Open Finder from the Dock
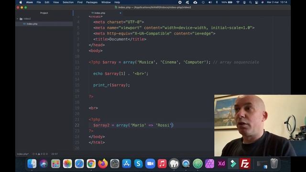Viewport: 306px width, 172px height. point(32,163)
